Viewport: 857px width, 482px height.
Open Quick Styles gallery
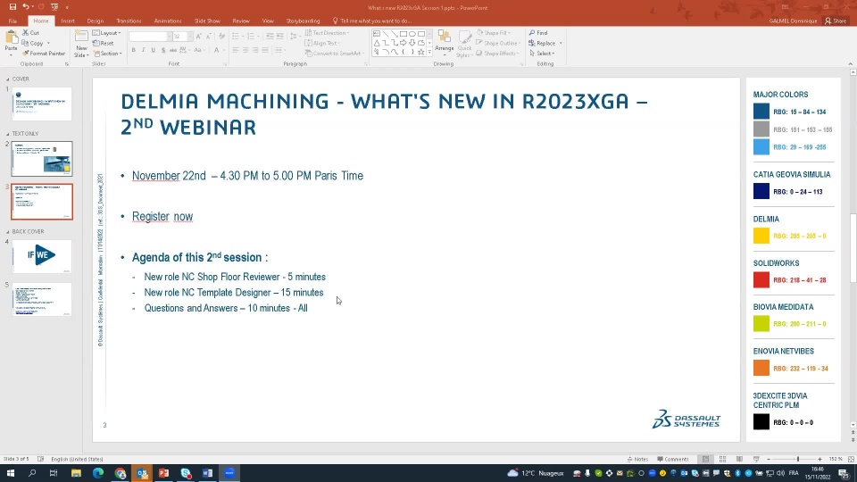[x=464, y=44]
